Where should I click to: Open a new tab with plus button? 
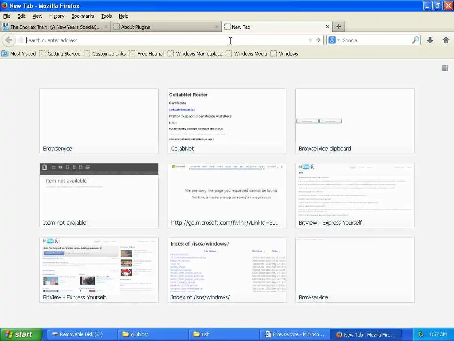pyautogui.click(x=338, y=27)
